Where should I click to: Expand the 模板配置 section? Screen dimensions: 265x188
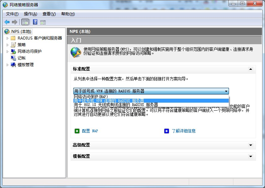pos(250,156)
